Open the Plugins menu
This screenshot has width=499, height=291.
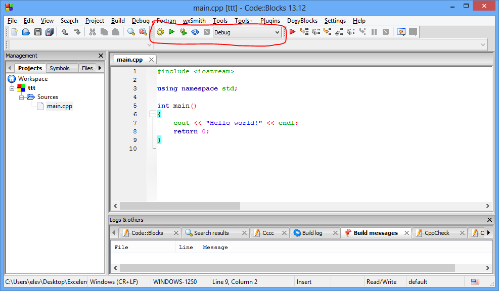point(270,21)
